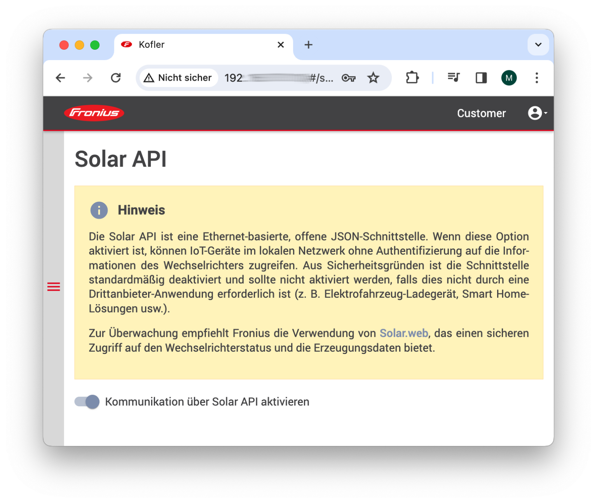The height and width of the screenshot is (503, 597).
Task: Open the user account icon menu
Action: point(535,113)
